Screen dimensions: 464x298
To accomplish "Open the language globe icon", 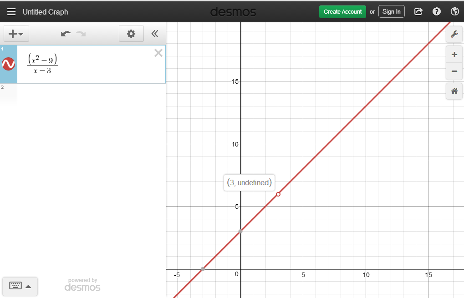I will pyautogui.click(x=454, y=12).
